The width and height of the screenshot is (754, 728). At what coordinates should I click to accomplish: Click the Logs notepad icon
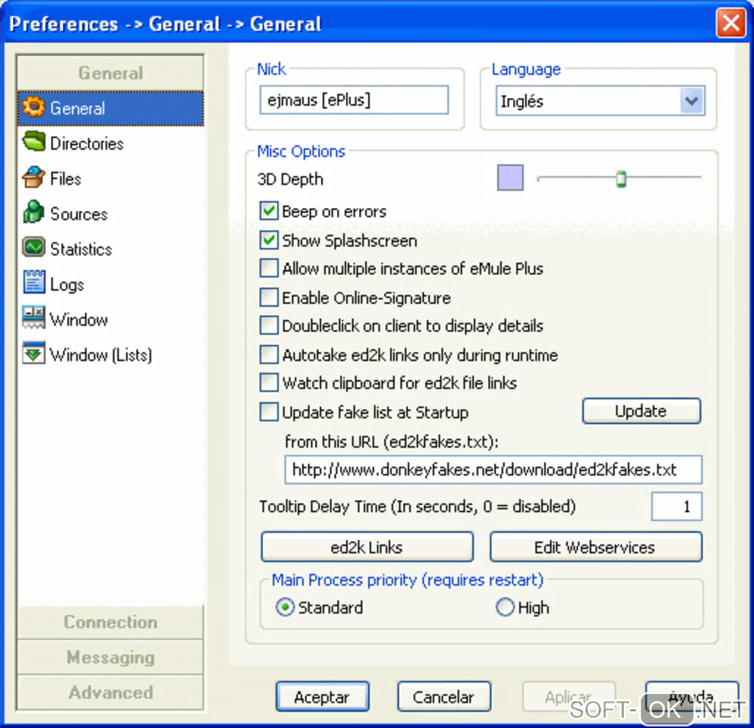point(34,283)
